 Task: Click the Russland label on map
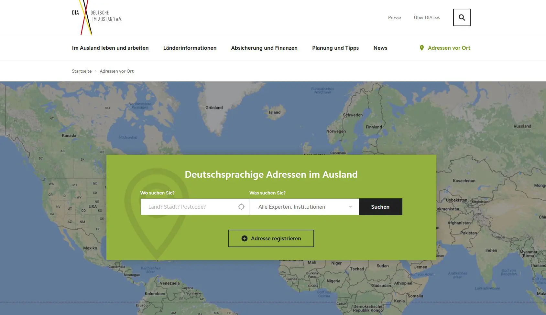coord(522,126)
